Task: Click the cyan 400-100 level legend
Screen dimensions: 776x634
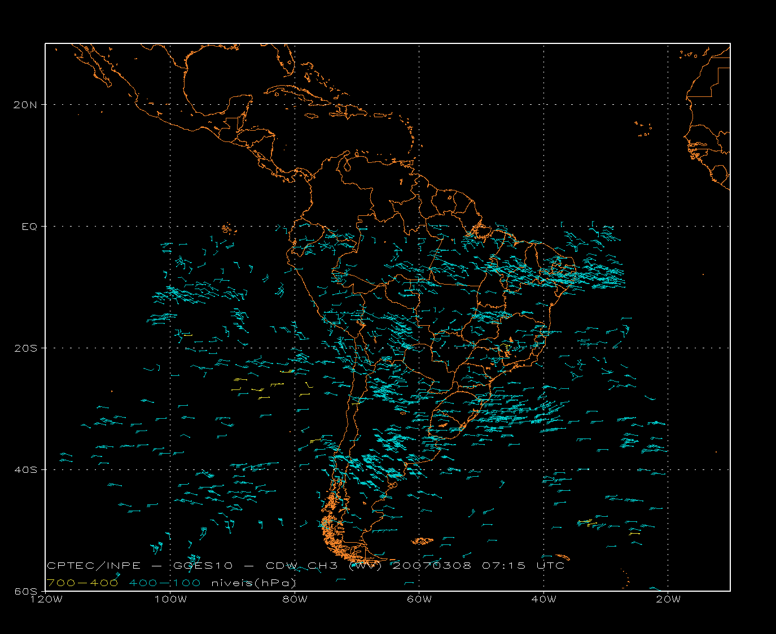Action: pos(165,582)
